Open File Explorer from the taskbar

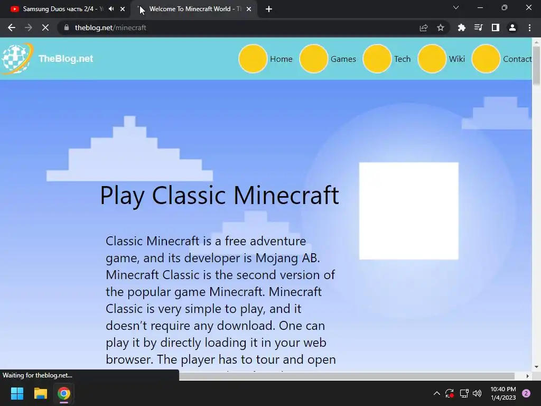[40, 393]
